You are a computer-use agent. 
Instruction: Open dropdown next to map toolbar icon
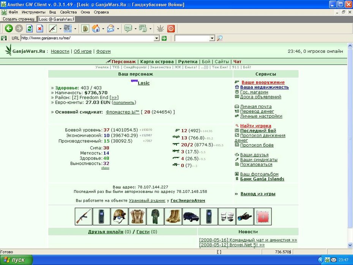(75, 28)
